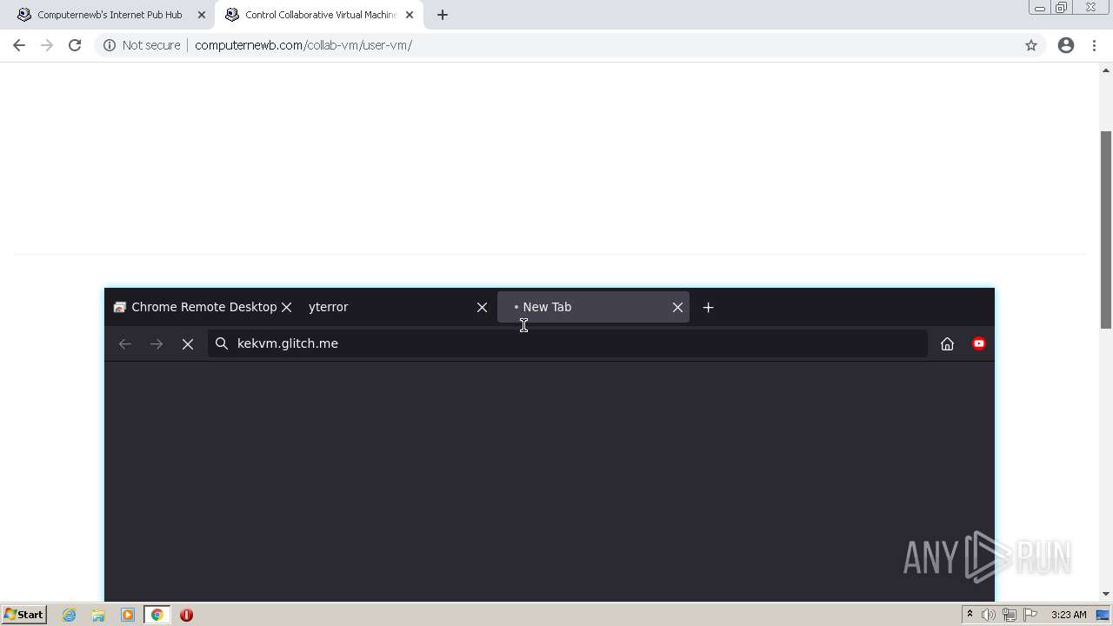
Task: Close Control Collaborative Virtual Machine tab
Action: [x=410, y=15]
